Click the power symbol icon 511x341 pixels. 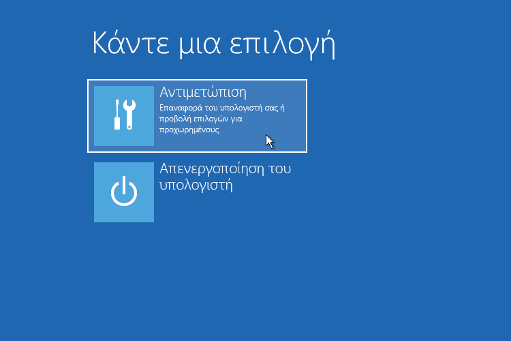click(124, 192)
